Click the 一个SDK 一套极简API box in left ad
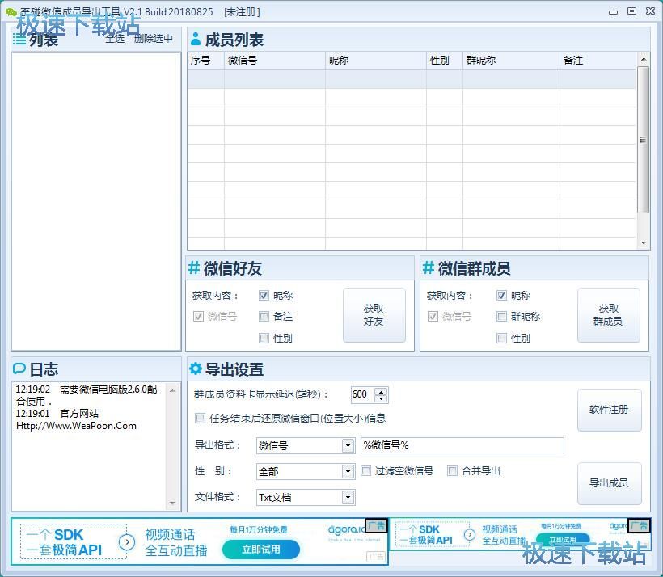The width and height of the screenshot is (663, 577). point(73,542)
